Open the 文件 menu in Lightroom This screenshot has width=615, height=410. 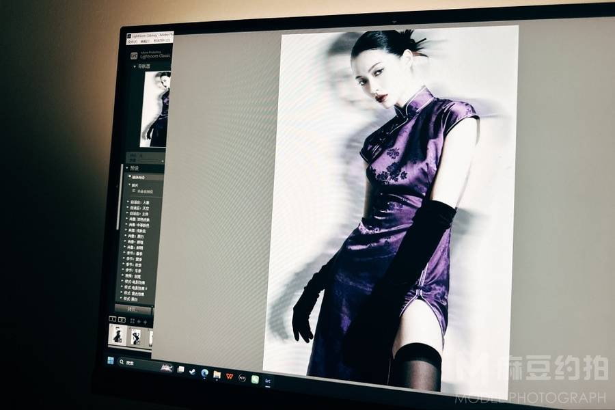click(133, 42)
